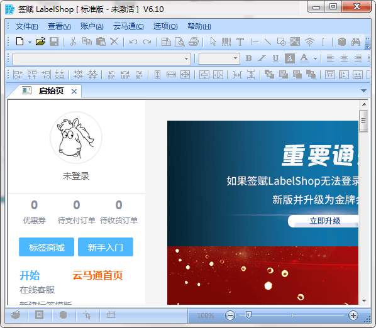This screenshot has width=376, height=328.
Task: Click the page setup layout icon
Action: [166, 41]
